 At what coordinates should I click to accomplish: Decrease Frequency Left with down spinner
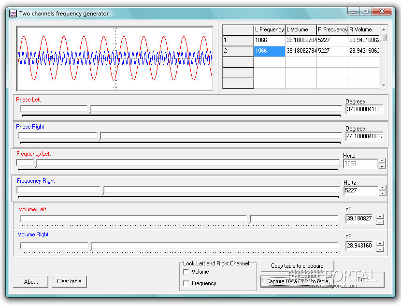click(x=382, y=167)
